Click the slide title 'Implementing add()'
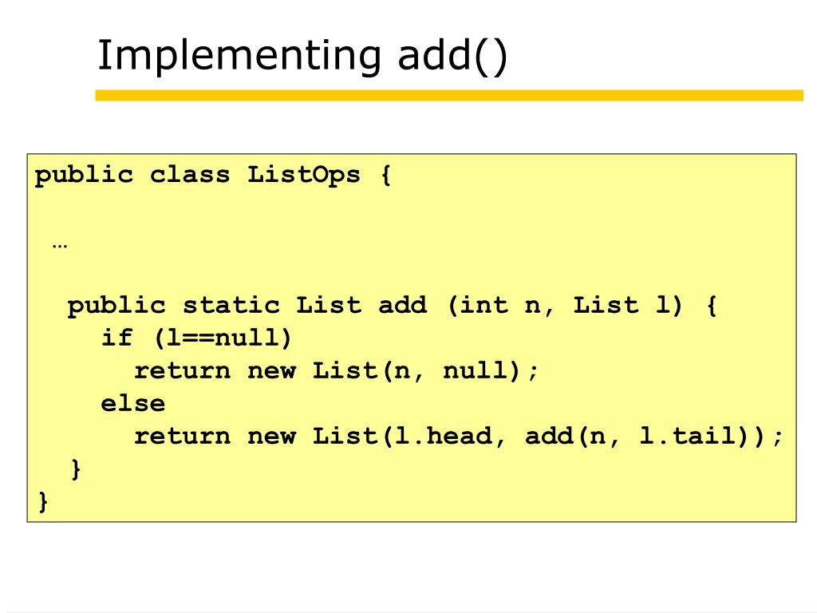This screenshot has height=613, width=817. point(302,57)
